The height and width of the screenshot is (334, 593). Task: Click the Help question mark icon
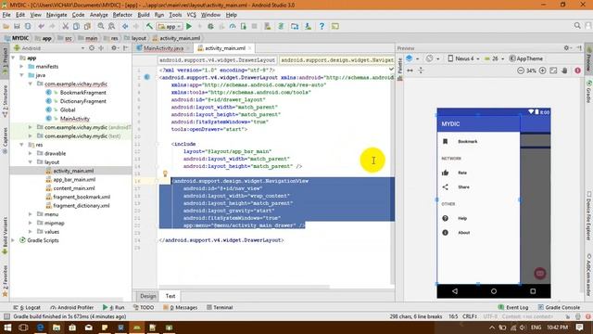click(322, 26)
